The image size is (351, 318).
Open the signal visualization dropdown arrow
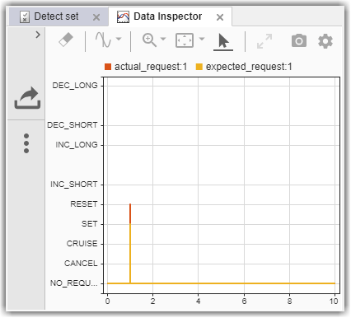click(x=119, y=39)
